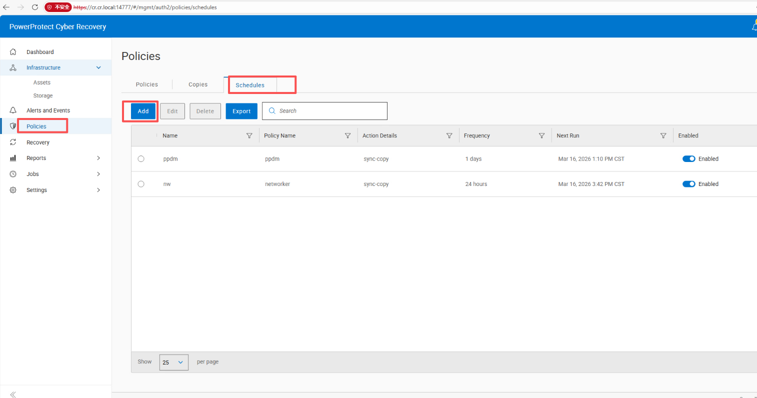Click the Infrastructure network icon
Screen dimensions: 757x398
[13, 67]
